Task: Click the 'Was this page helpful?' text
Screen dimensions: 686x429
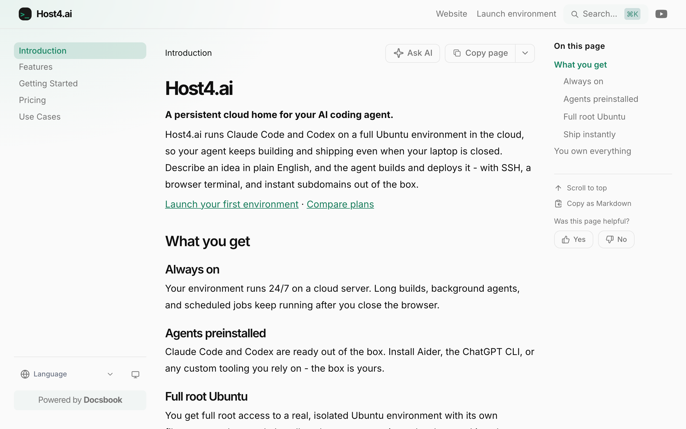Action: (x=592, y=221)
